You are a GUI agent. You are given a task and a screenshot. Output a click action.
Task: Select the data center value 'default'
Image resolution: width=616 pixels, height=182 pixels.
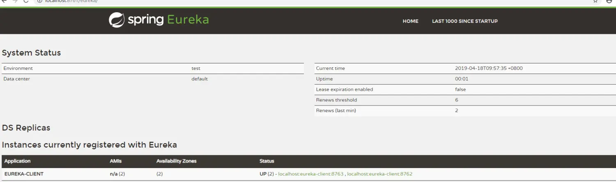pos(200,79)
